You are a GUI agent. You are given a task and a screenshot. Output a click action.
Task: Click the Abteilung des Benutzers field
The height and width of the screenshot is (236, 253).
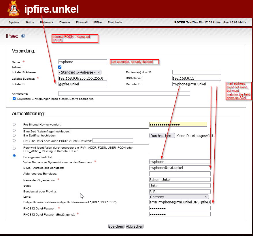coord(180,174)
